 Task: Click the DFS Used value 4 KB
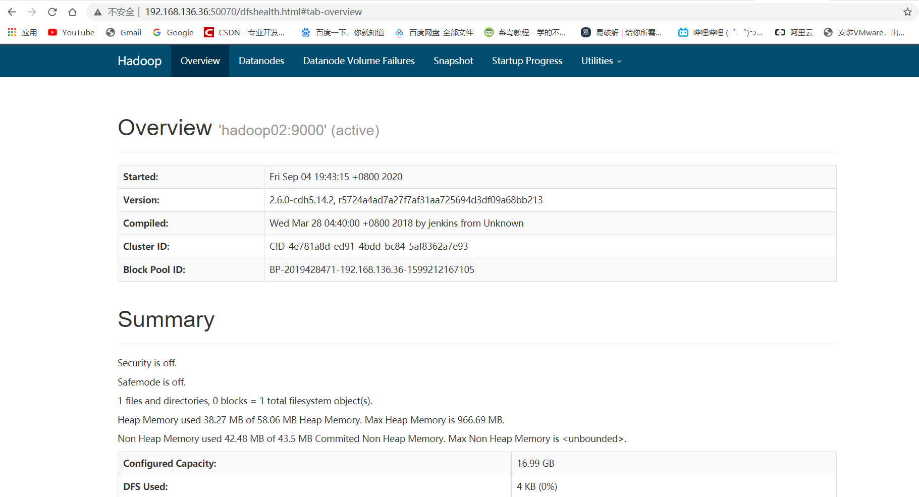[x=537, y=486]
